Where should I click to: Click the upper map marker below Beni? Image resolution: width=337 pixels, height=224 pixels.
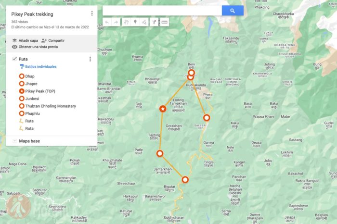pos(191,73)
